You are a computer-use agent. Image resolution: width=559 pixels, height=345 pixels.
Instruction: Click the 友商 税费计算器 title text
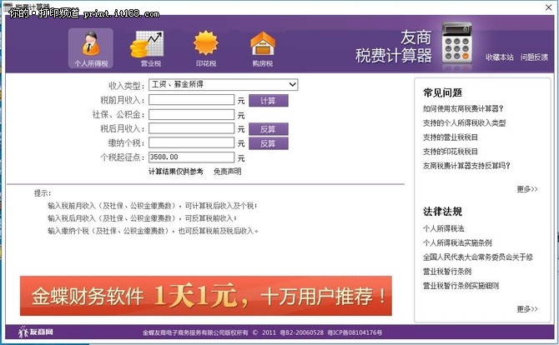394,47
